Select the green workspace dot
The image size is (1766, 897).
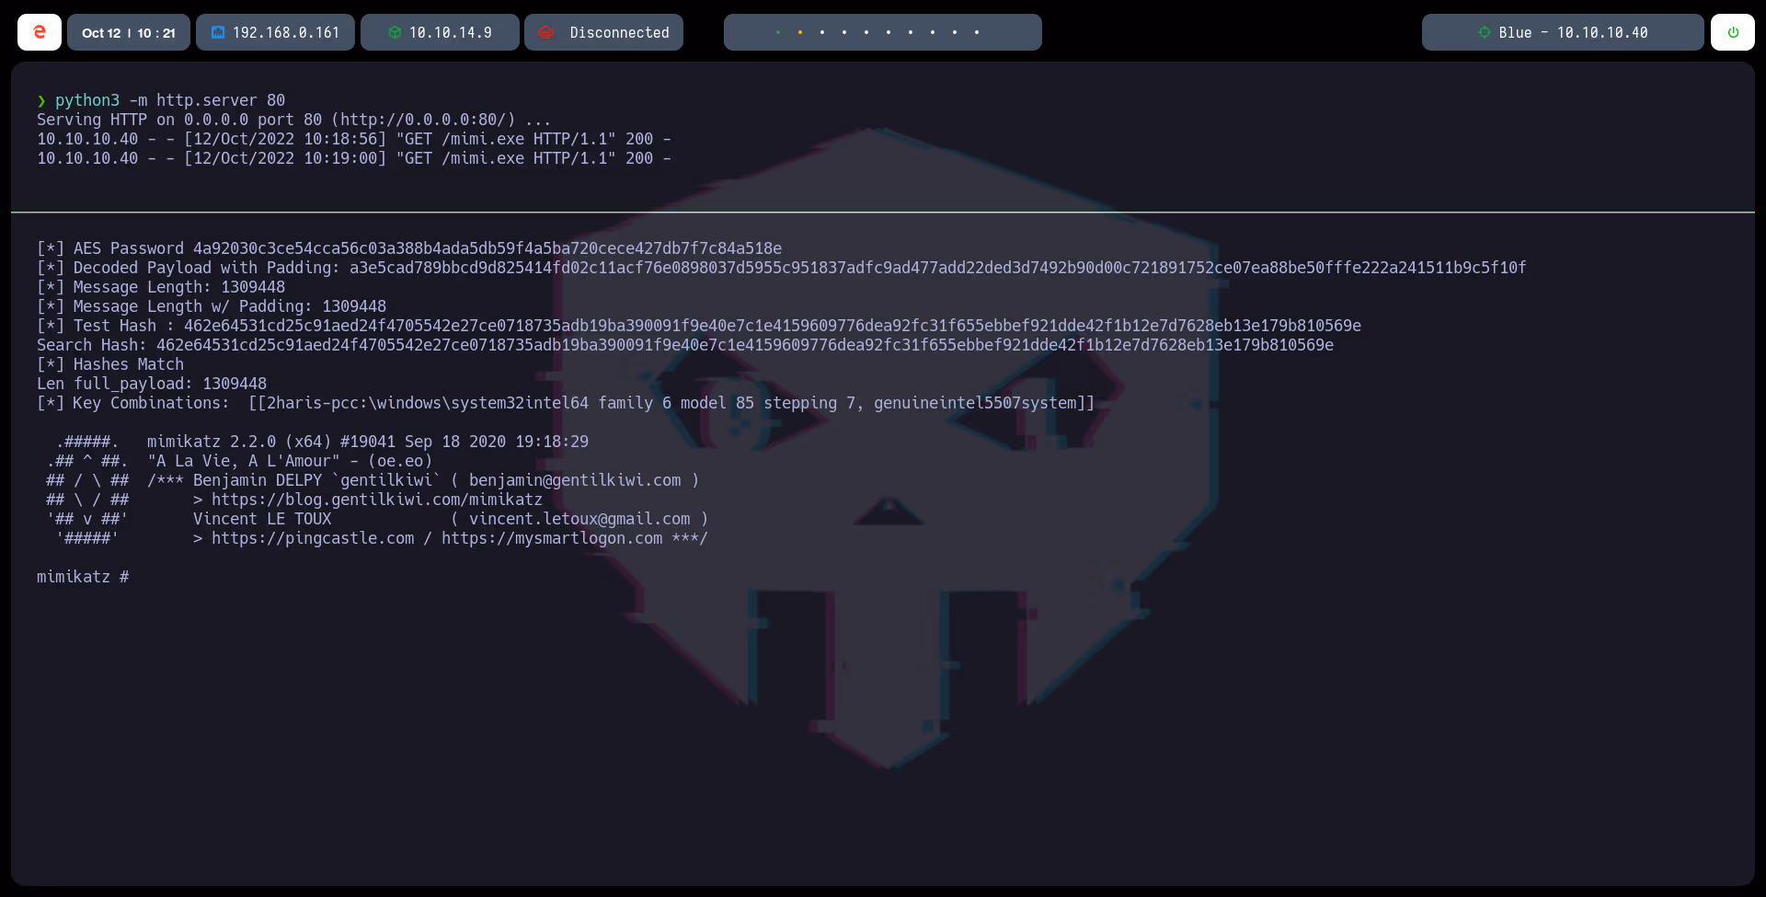[x=778, y=32]
